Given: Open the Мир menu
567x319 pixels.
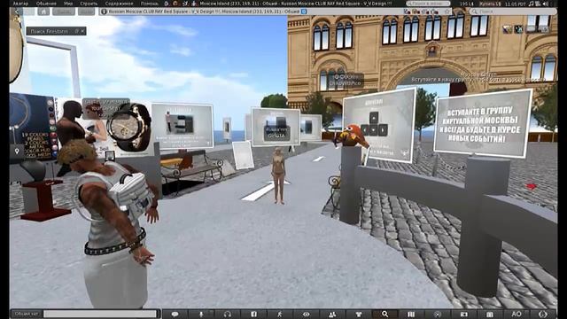Looking at the screenshot, I should [68, 4].
